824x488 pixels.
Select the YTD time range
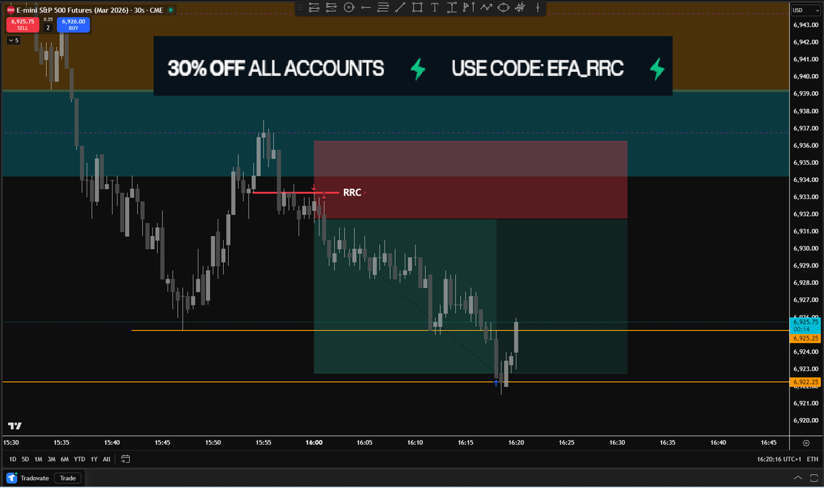tap(80, 459)
